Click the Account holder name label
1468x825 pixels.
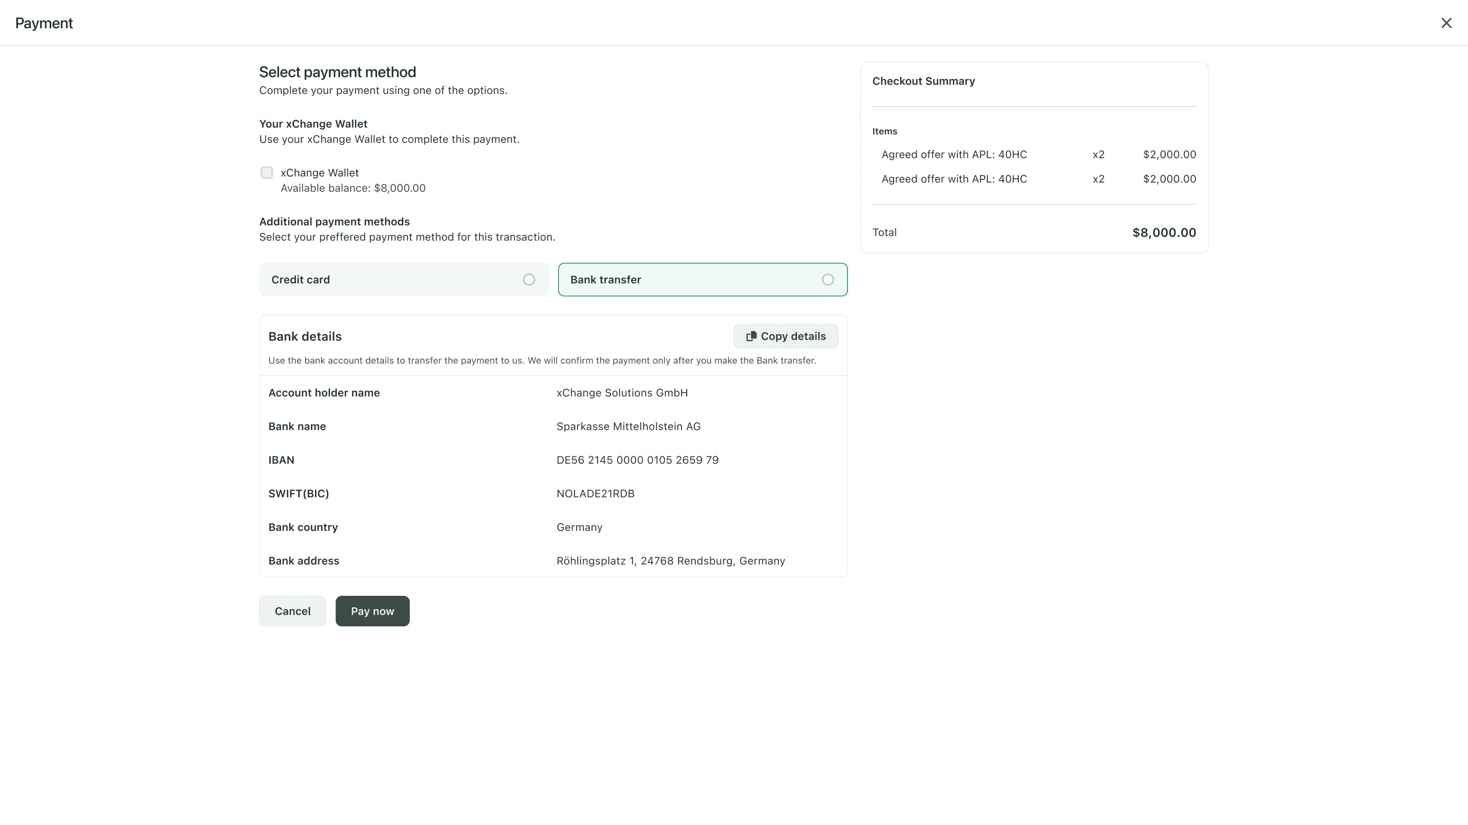pos(324,393)
